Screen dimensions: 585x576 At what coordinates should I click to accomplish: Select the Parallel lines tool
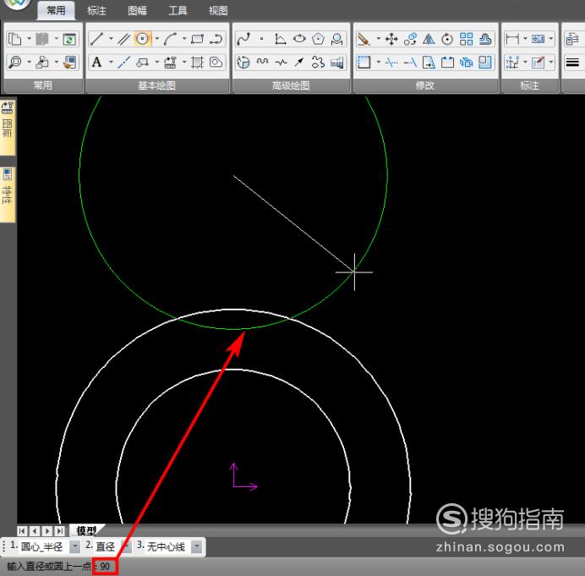[x=124, y=39]
